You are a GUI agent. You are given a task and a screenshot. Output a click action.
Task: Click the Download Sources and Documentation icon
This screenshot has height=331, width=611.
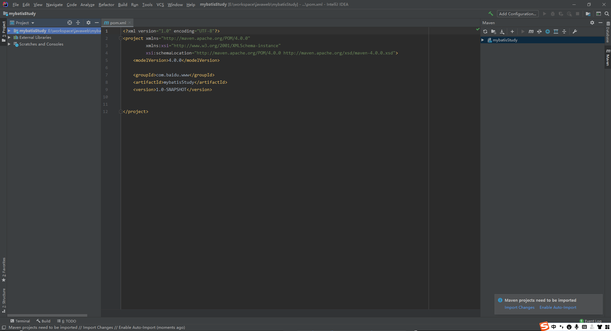pos(502,32)
